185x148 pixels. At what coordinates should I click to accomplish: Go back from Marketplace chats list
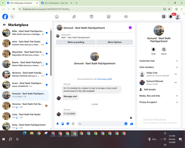click(x=4, y=25)
